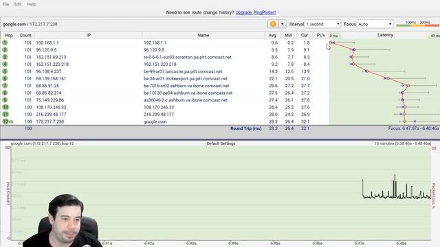
Task: Select hop 1 green circle icon
Action: [5, 43]
